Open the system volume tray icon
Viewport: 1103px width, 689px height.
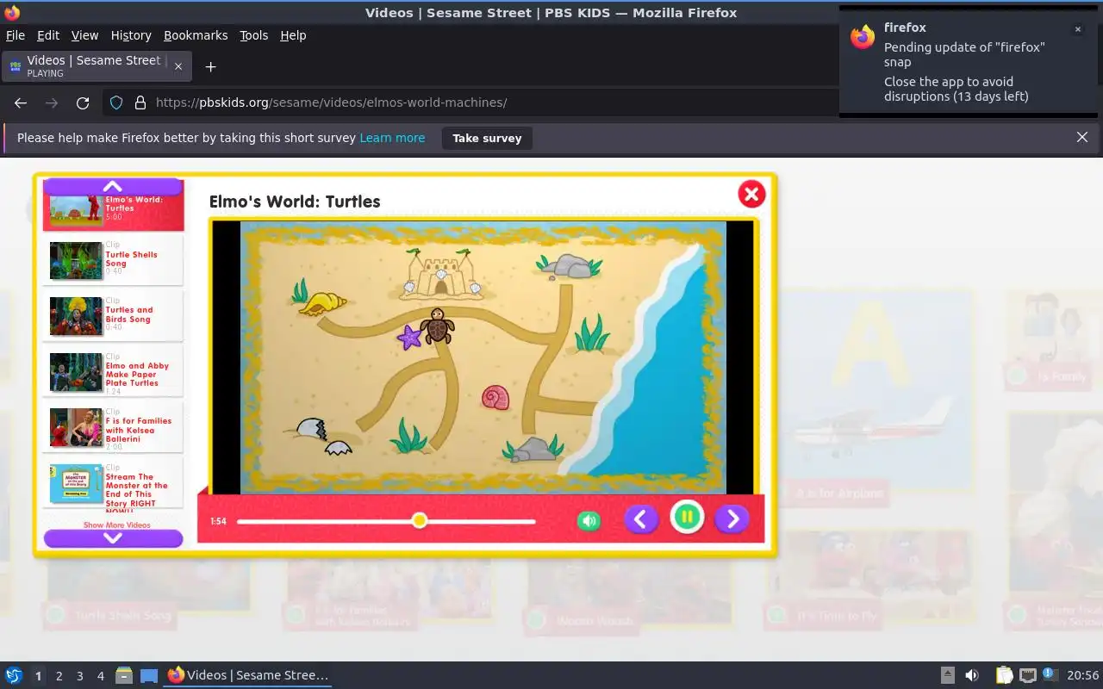point(971,676)
